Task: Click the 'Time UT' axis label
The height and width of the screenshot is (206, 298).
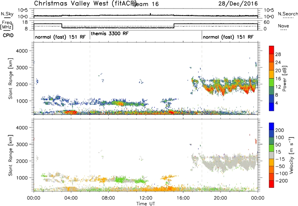Action: pos(146,203)
